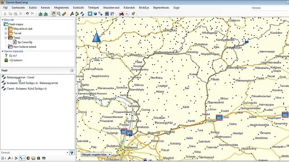Image resolution: width=289 pixels, height=162 pixels.
Task: Click the second green receive-from-device icon
Action: click(46, 14)
